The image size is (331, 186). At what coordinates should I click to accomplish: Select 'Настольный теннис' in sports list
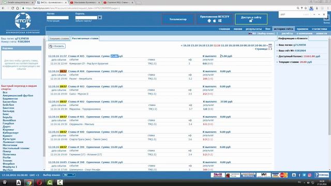point(16,148)
